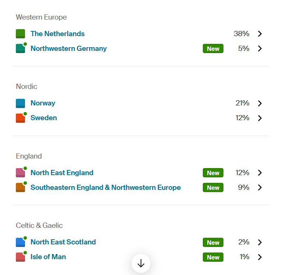This screenshot has width=286, height=275.
Task: Expand The Netherlands details chevron
Action: point(260,34)
